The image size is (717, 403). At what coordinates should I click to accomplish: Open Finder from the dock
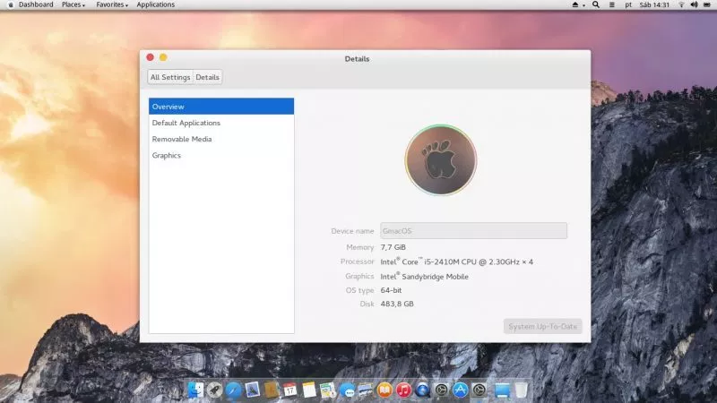(195, 390)
